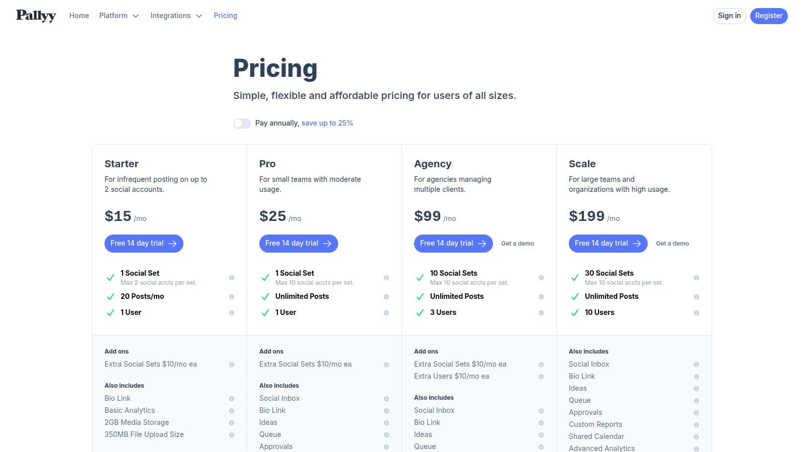Enable the Pay annually toggle
Screen dimensions: 804x452
pyautogui.click(x=242, y=124)
